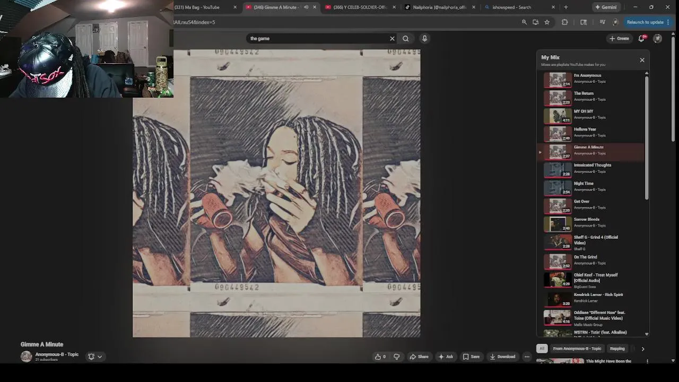Open the Chrome extensions puzzle icon
This screenshot has height=382, width=679.
tap(564, 22)
